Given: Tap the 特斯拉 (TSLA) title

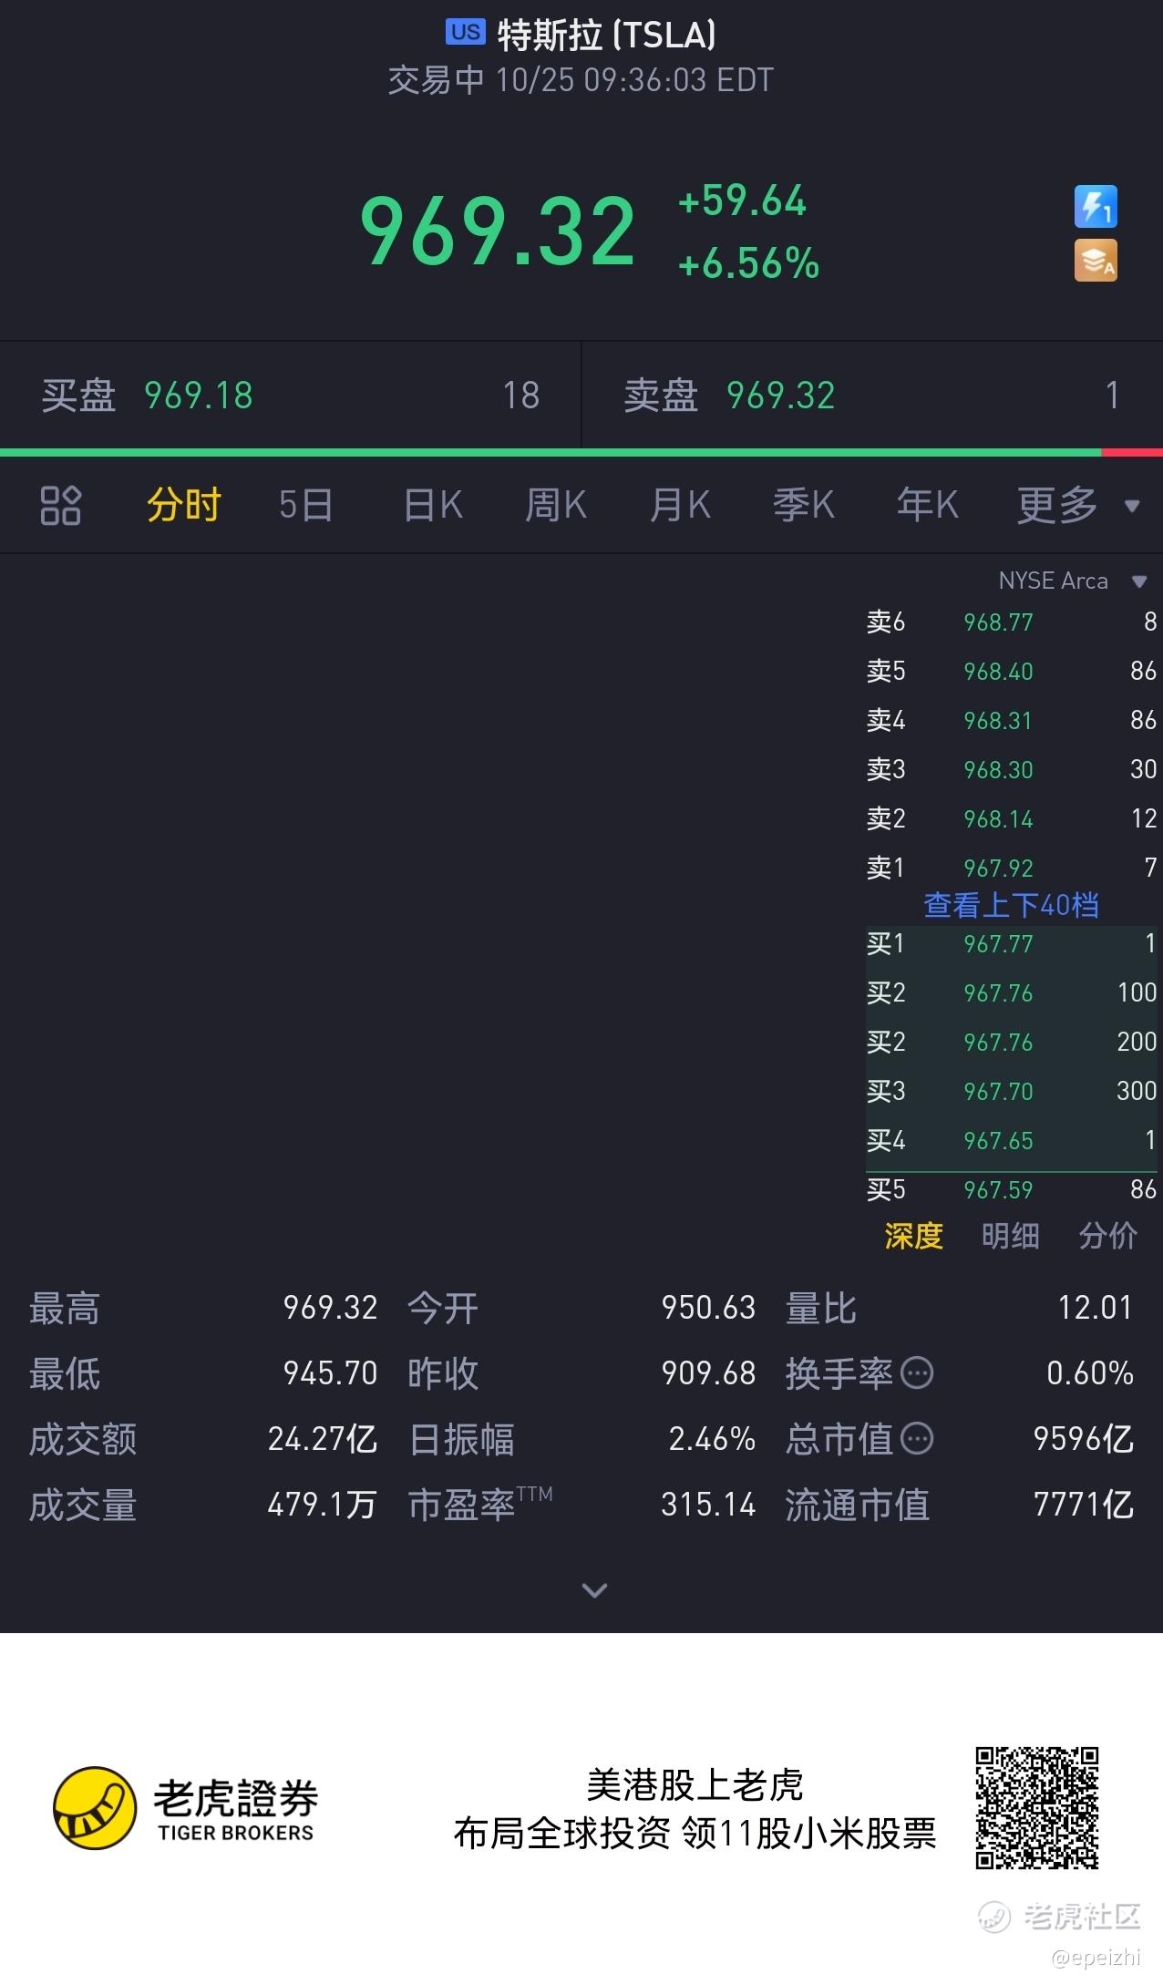Looking at the screenshot, I should (x=607, y=36).
